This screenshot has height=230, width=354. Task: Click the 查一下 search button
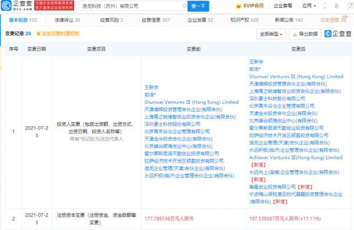click(x=198, y=6)
